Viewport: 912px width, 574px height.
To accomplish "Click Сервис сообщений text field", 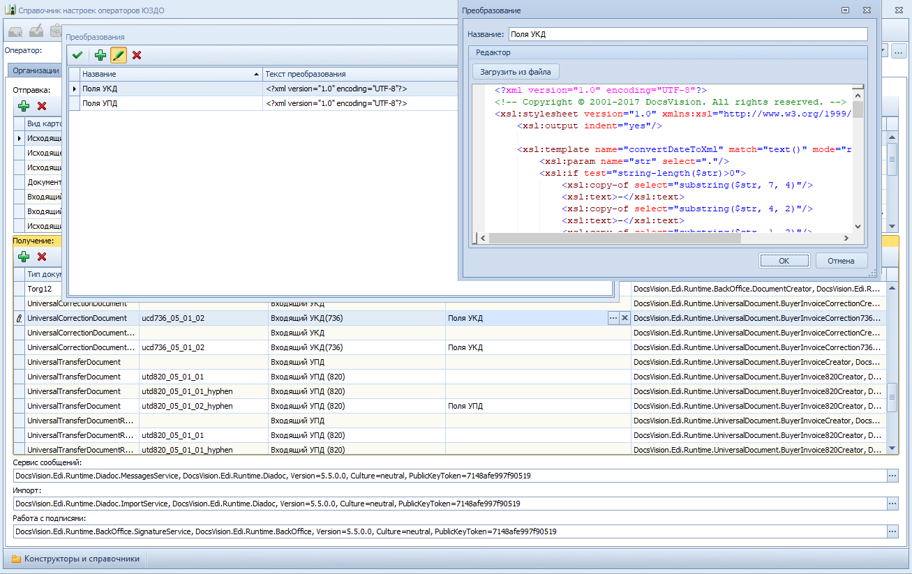I will (x=449, y=476).
